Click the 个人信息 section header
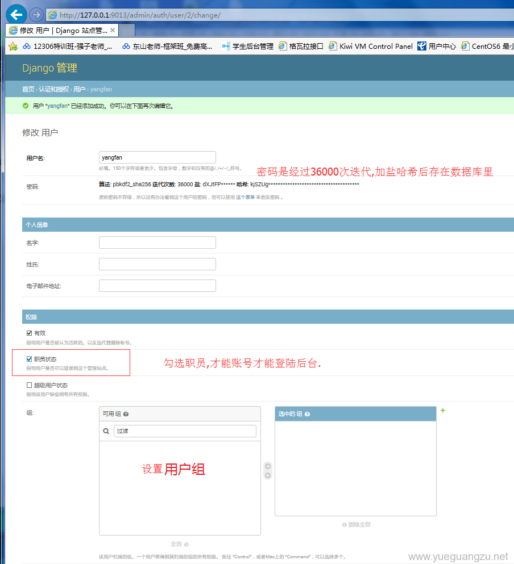Image resolution: width=514 pixels, height=564 pixels. [x=268, y=225]
